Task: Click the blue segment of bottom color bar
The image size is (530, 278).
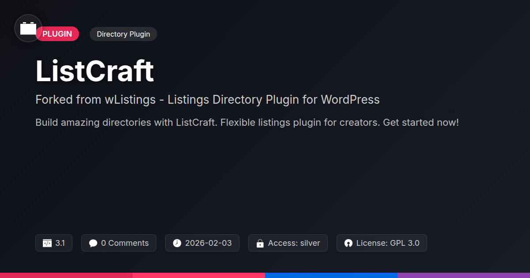Action: (331, 275)
